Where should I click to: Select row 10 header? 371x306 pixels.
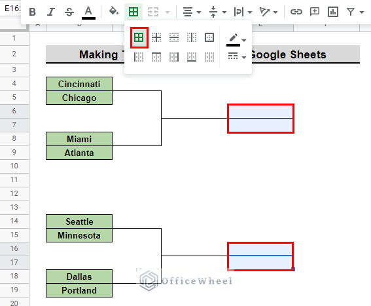click(x=14, y=166)
